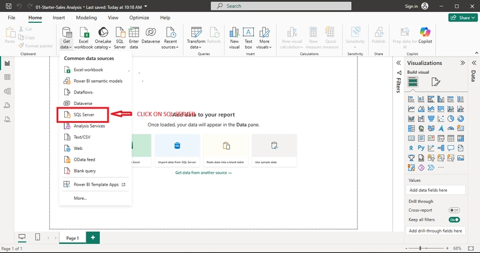Save the file with floppy icon
The height and width of the screenshot is (253, 480).
8,6
